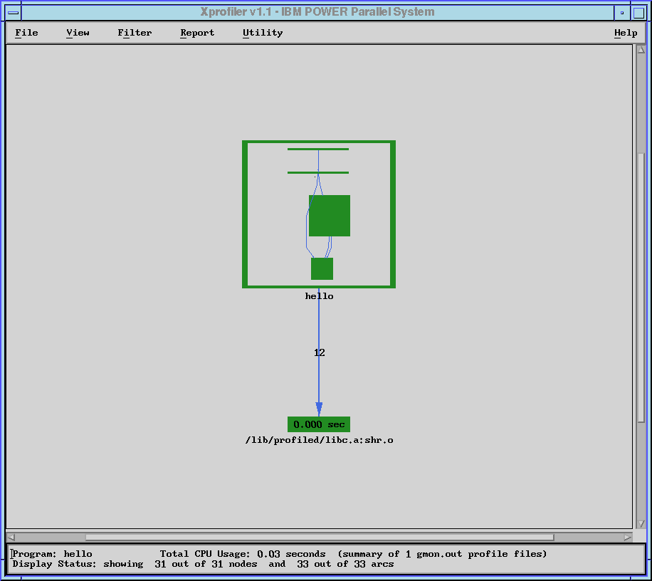Click the upper thin green bar node in hello cluster
This screenshot has width=652, height=581.
tap(318, 149)
